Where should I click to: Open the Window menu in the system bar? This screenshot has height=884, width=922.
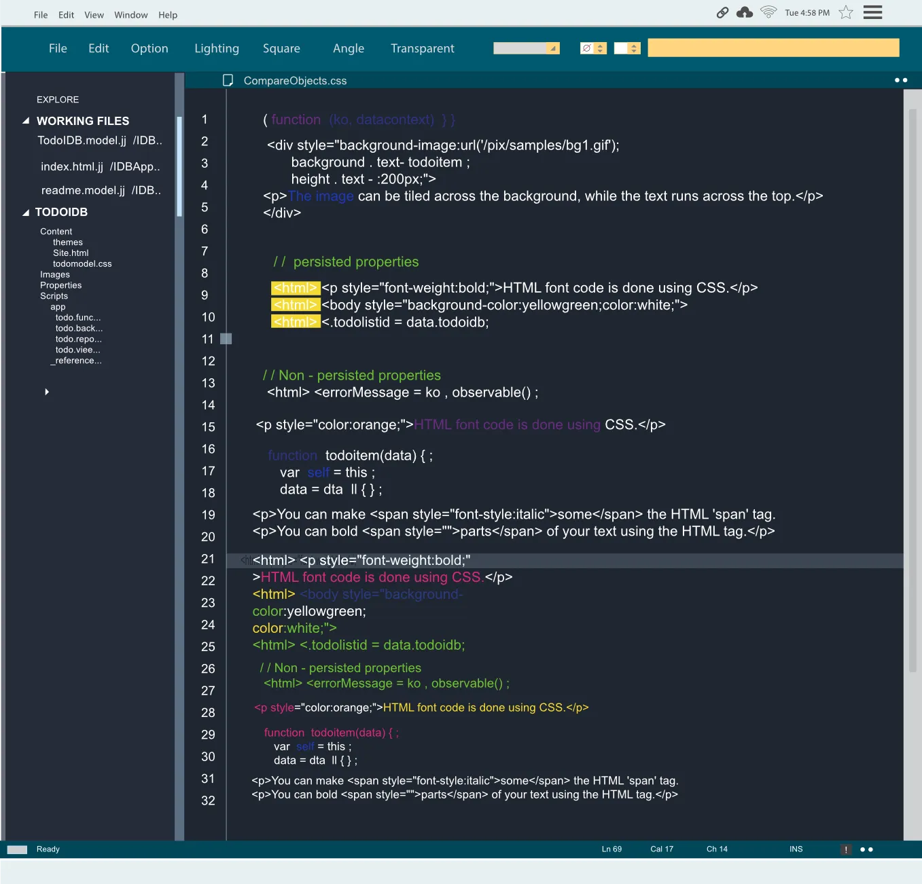[x=131, y=15]
